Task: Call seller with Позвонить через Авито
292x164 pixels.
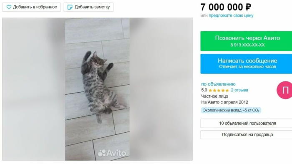Action: point(246,41)
